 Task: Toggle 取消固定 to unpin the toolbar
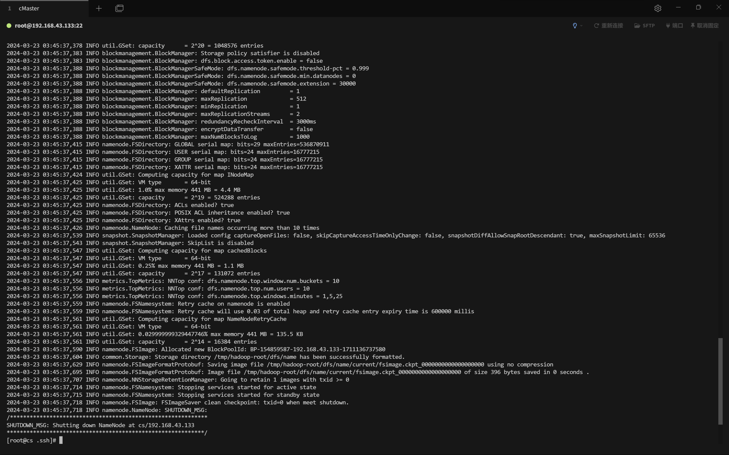click(705, 26)
